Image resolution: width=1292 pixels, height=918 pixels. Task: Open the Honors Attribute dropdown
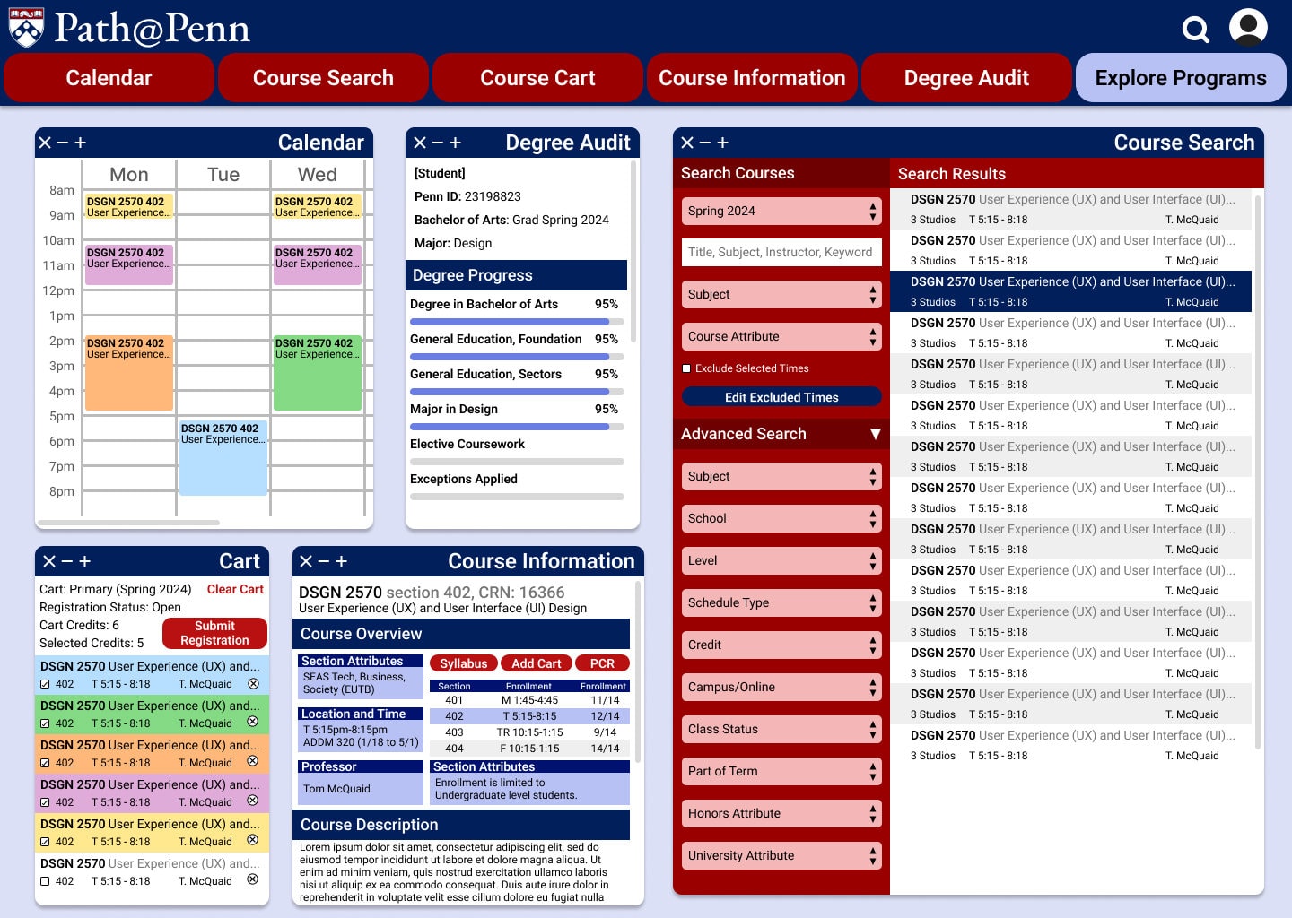click(781, 813)
